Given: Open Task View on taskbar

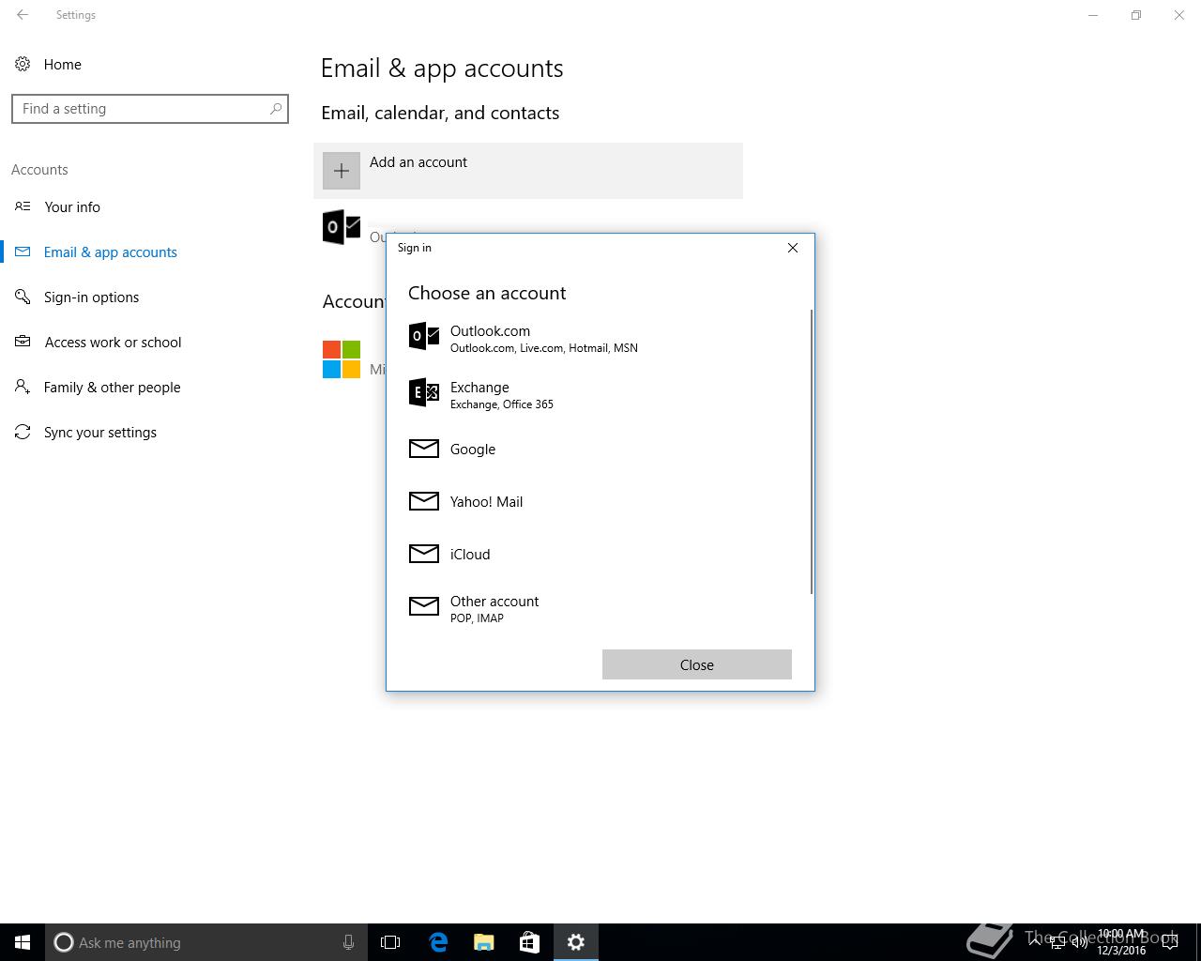Looking at the screenshot, I should [390, 942].
